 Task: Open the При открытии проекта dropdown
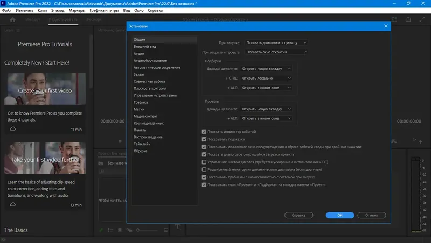(x=276, y=52)
